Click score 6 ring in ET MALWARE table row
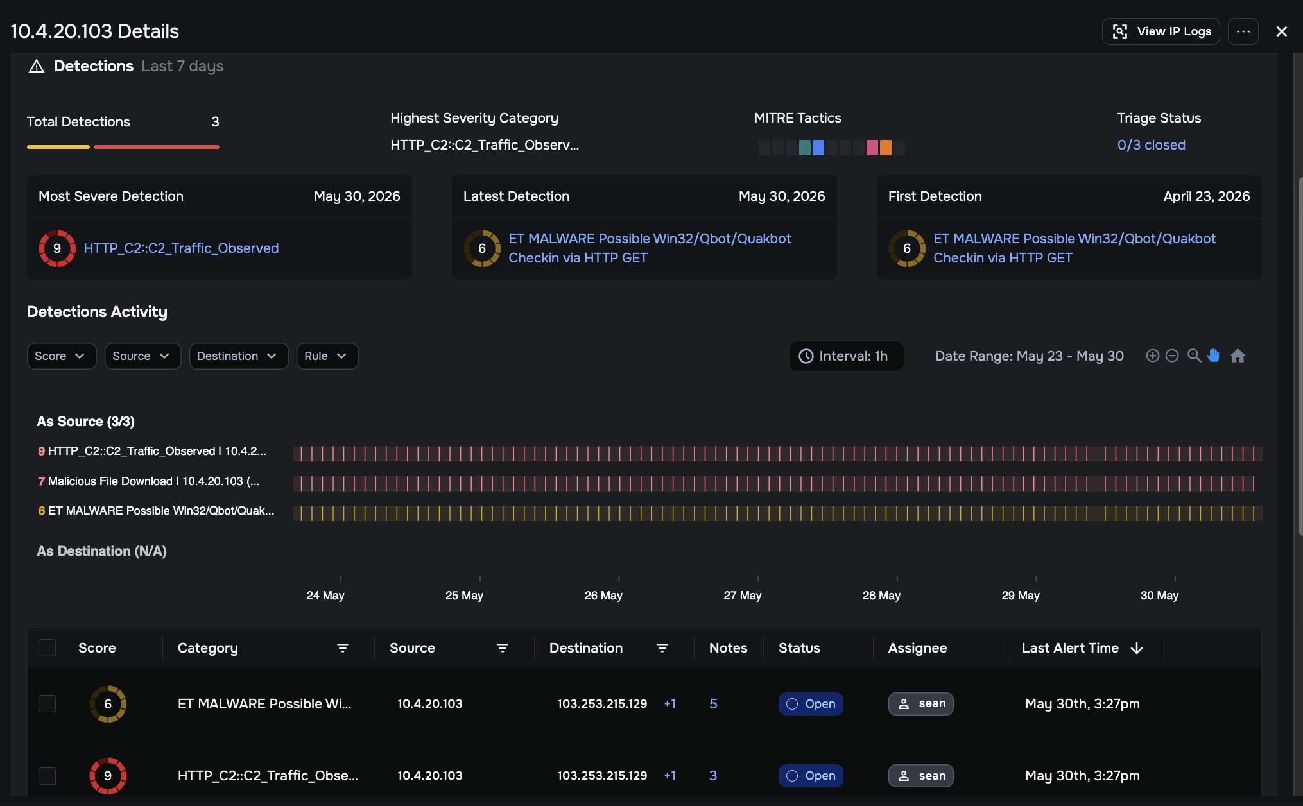Viewport: 1303px width, 806px height. point(108,704)
